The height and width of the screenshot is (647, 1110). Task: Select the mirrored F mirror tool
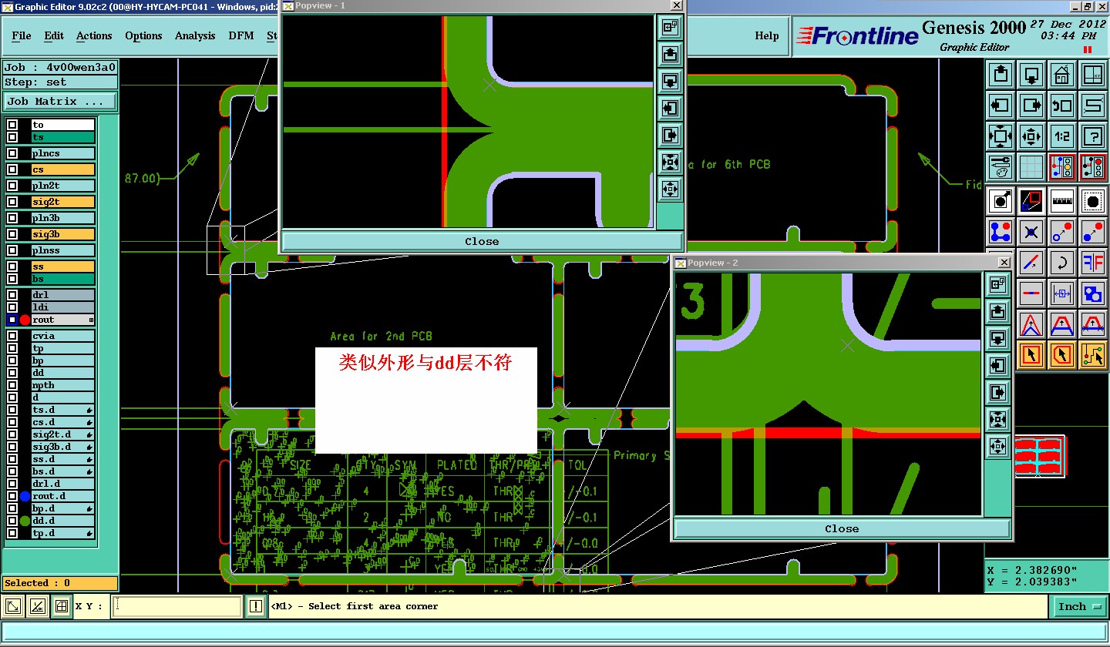coord(1093,263)
